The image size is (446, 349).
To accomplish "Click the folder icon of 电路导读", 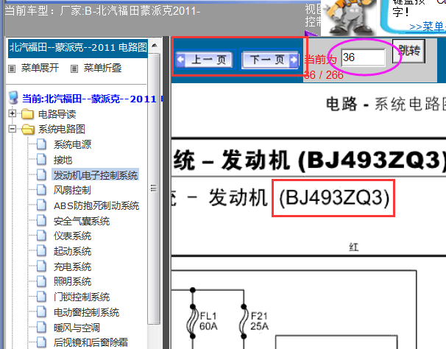I will click(x=27, y=114).
